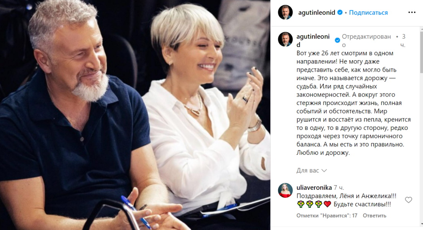Click agutinleonid avatar beside the caption
Screen dimensions: 423x230
[x=285, y=39]
